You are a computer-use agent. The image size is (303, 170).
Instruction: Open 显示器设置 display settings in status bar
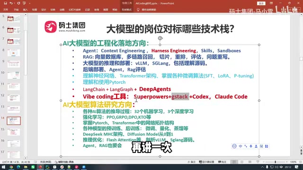pyautogui.click(x=206, y=162)
